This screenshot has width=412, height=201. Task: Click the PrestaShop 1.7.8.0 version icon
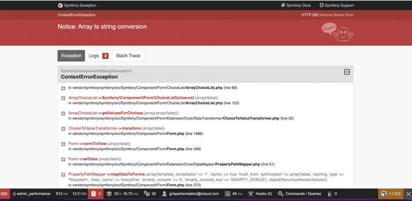coord(384,194)
